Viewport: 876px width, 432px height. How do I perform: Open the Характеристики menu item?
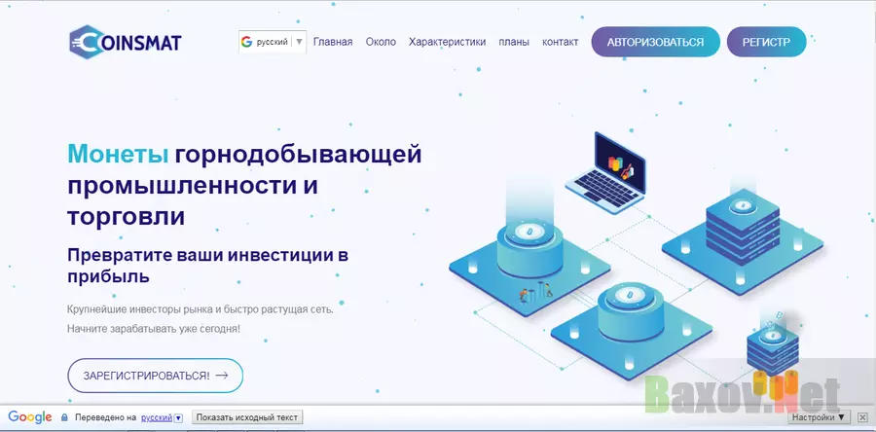point(447,42)
